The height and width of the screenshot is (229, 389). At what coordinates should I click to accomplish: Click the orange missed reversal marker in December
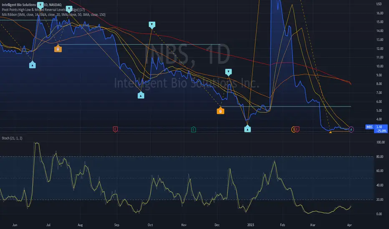(x=220, y=111)
